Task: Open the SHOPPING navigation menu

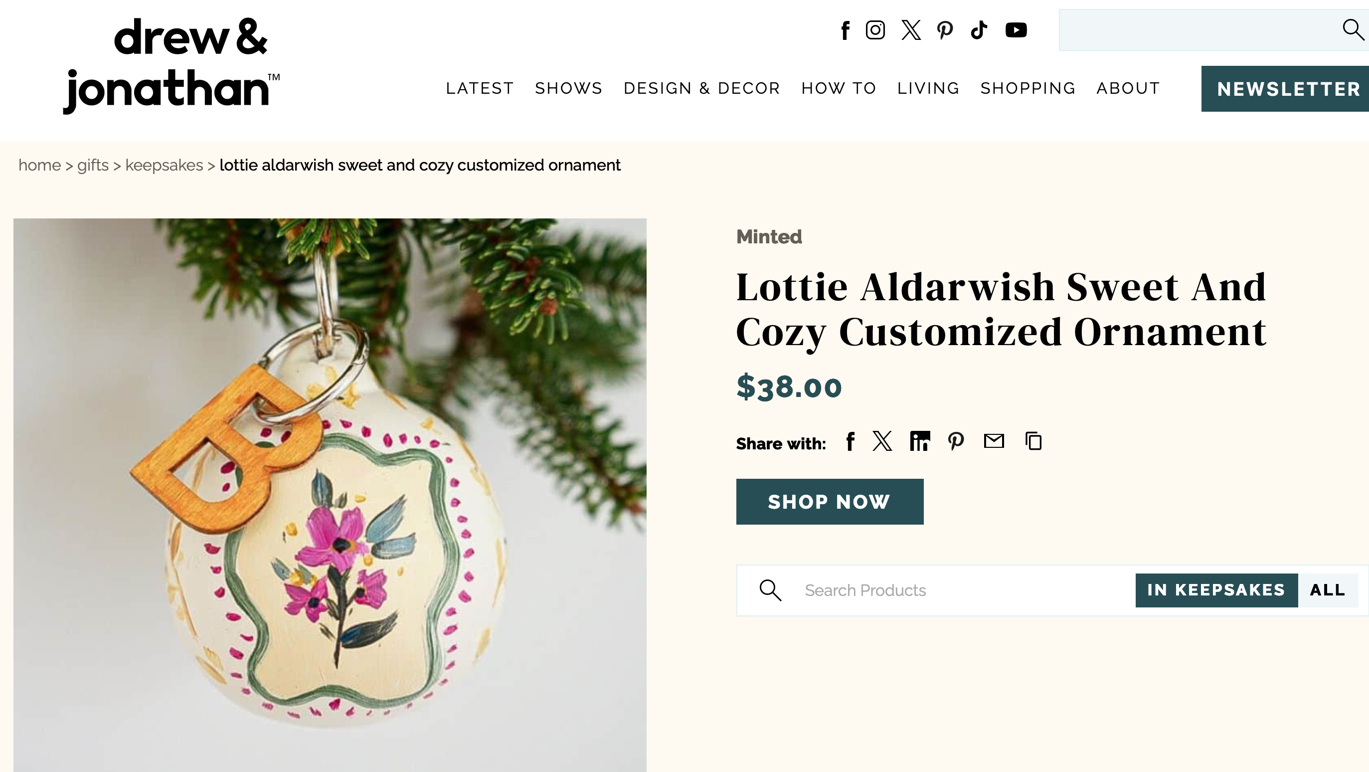Action: pos(1028,88)
